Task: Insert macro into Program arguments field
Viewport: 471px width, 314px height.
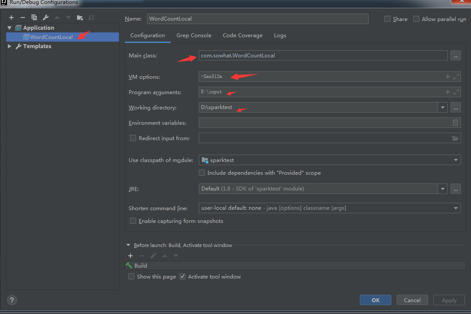Action: (447, 92)
